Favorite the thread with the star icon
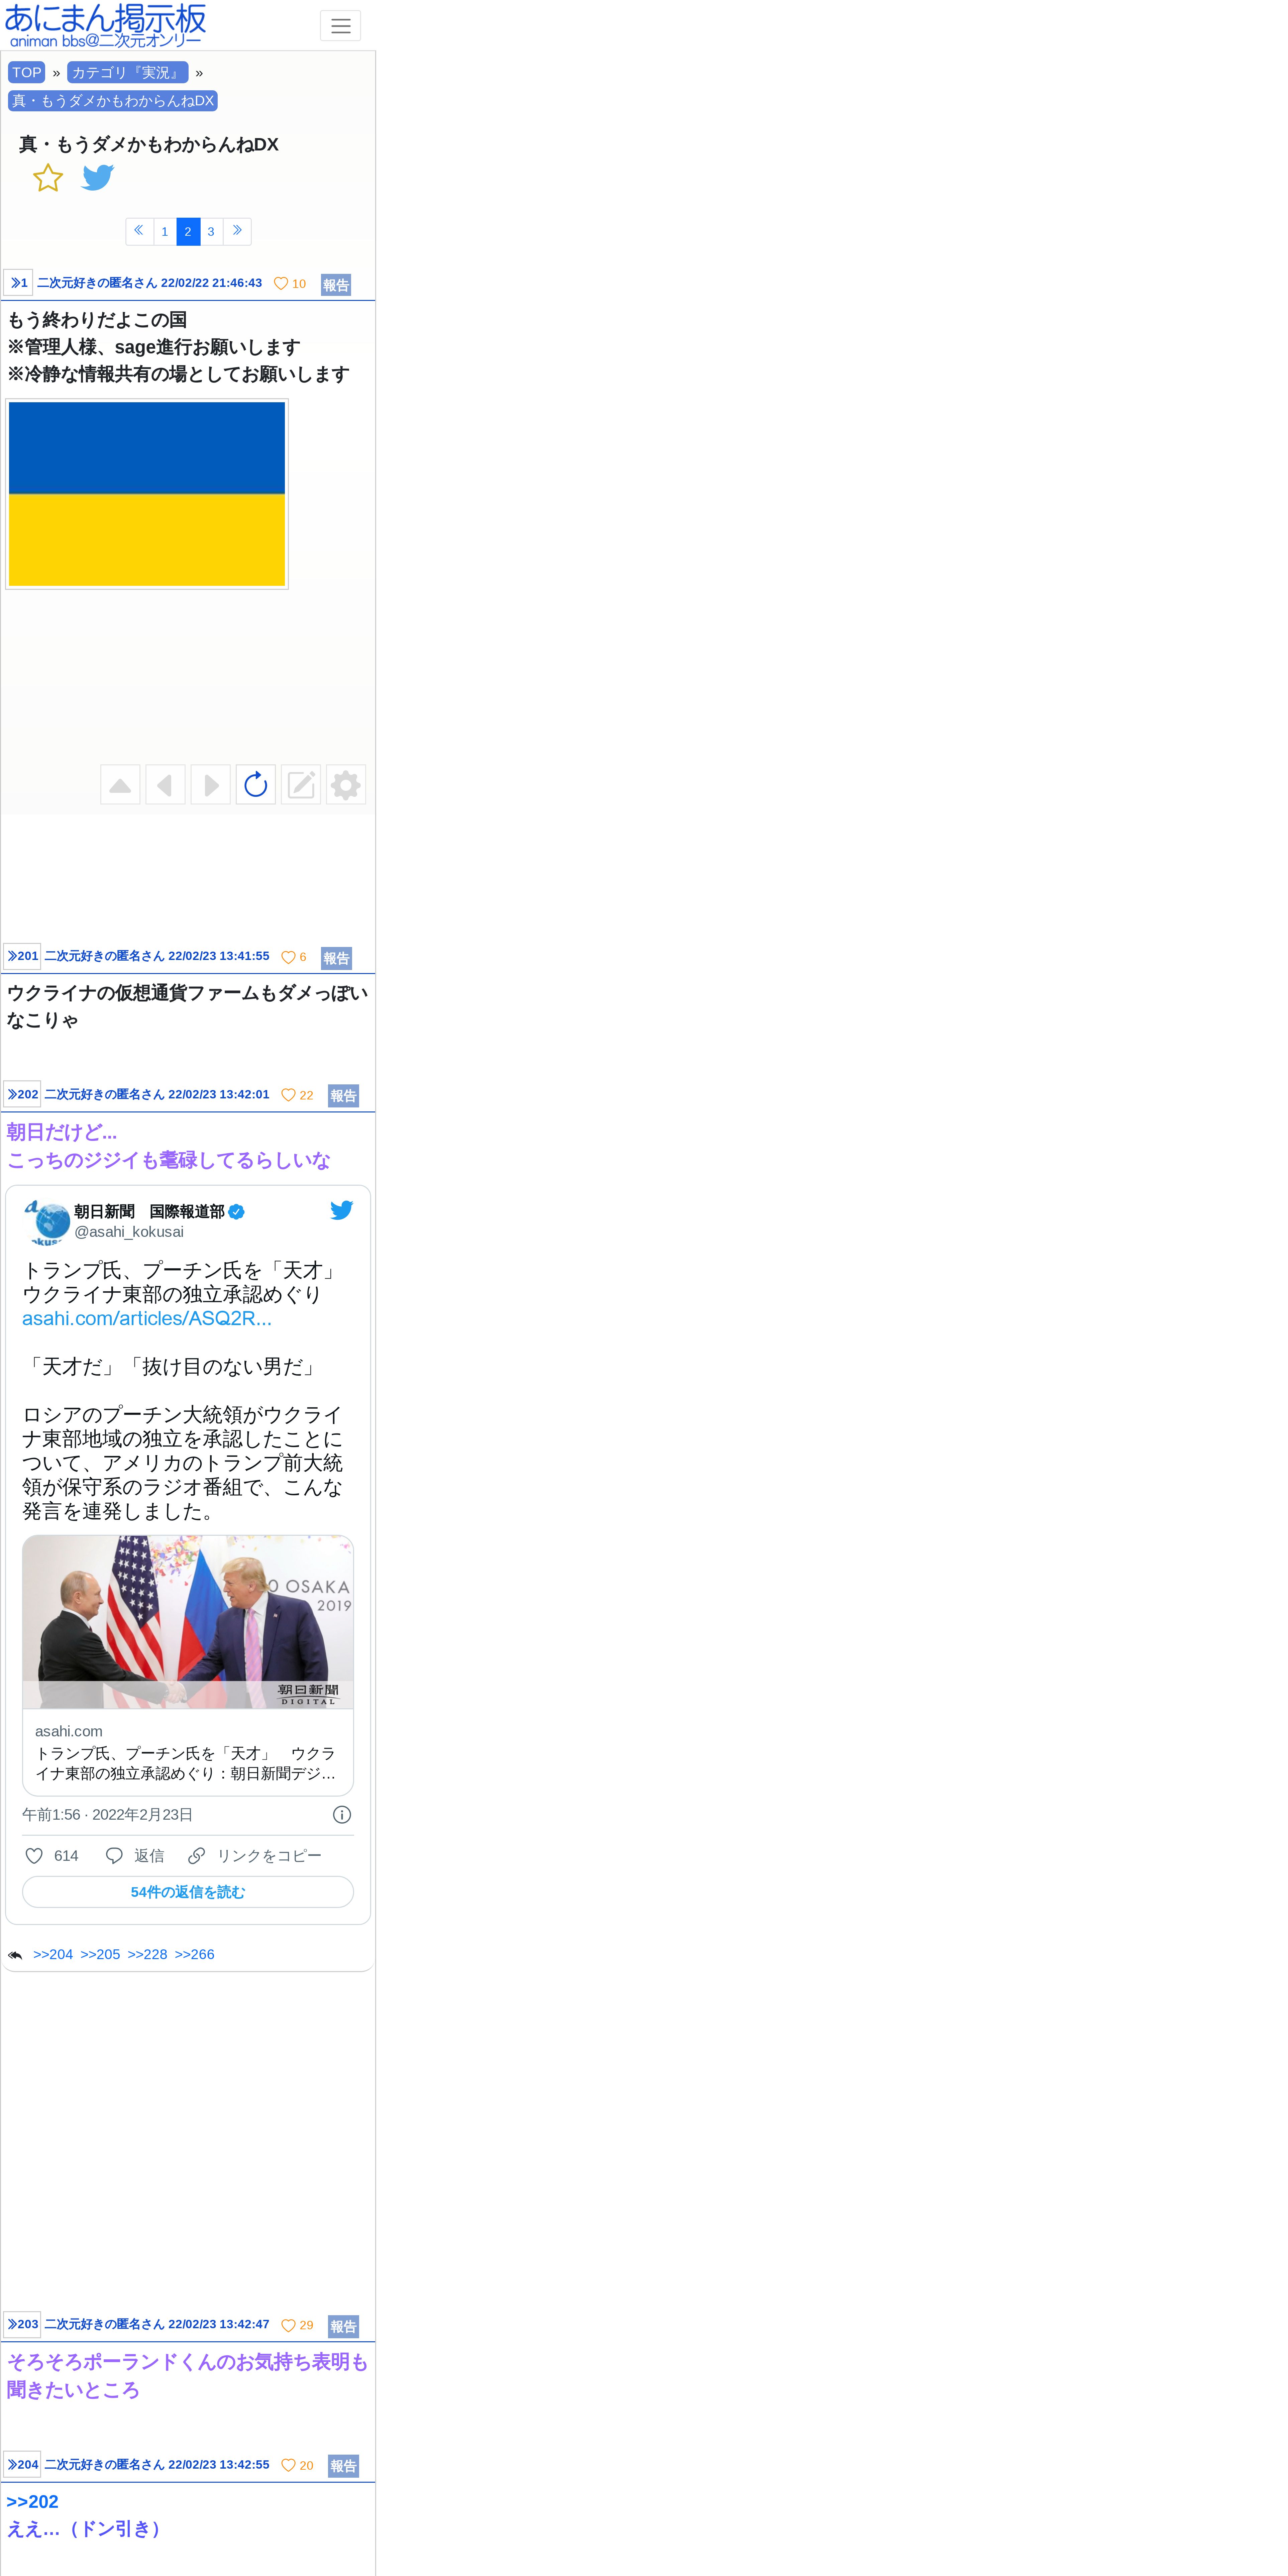The image size is (1288, 2576). (x=48, y=178)
